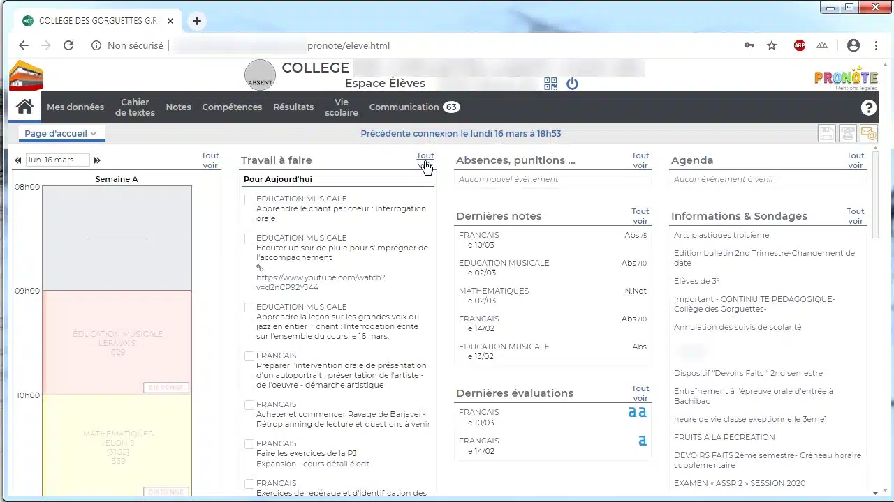Click the PRONOTE logo
Viewport: 894px width, 502px height.
[846, 77]
